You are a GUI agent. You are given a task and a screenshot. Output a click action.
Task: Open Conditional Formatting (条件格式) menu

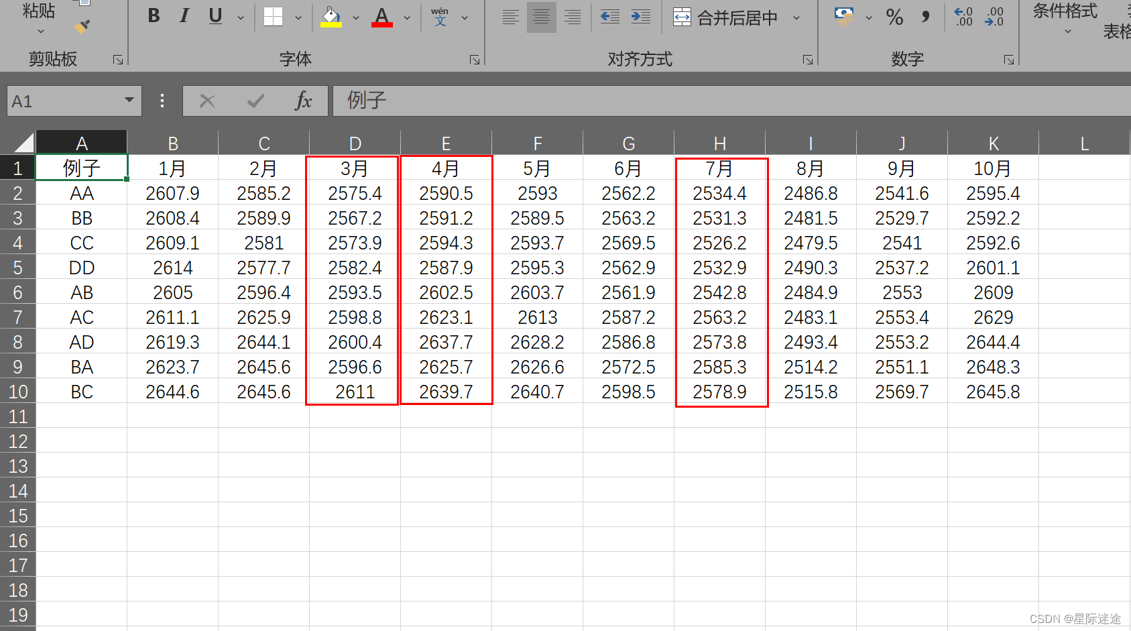point(1065,19)
